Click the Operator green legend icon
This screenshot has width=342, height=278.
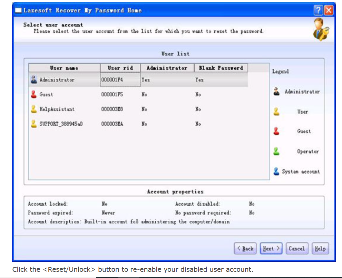(276, 151)
